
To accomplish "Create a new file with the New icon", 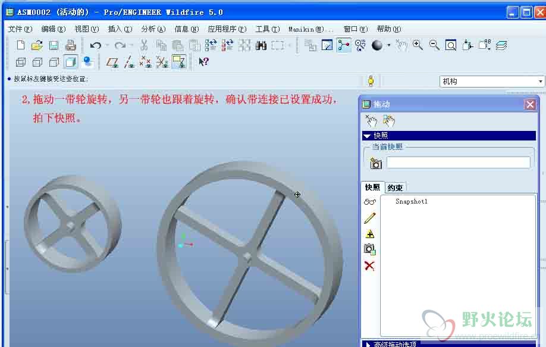I will pyautogui.click(x=21, y=45).
